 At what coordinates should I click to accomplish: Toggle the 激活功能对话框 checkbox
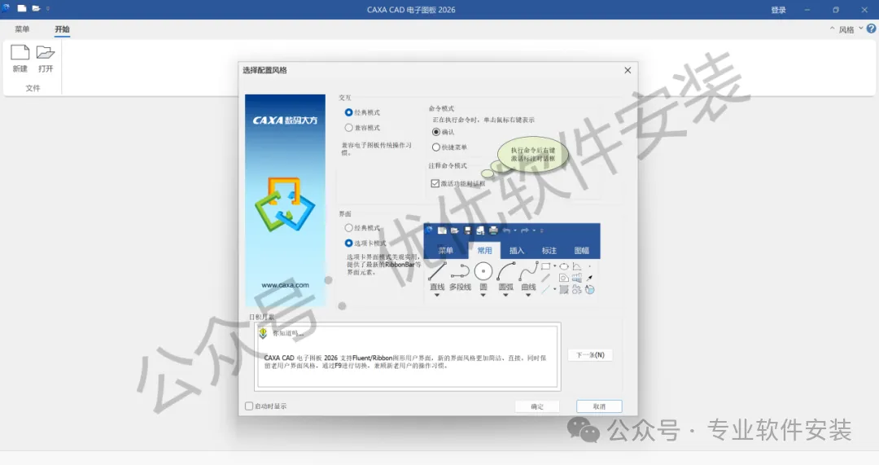click(x=435, y=183)
